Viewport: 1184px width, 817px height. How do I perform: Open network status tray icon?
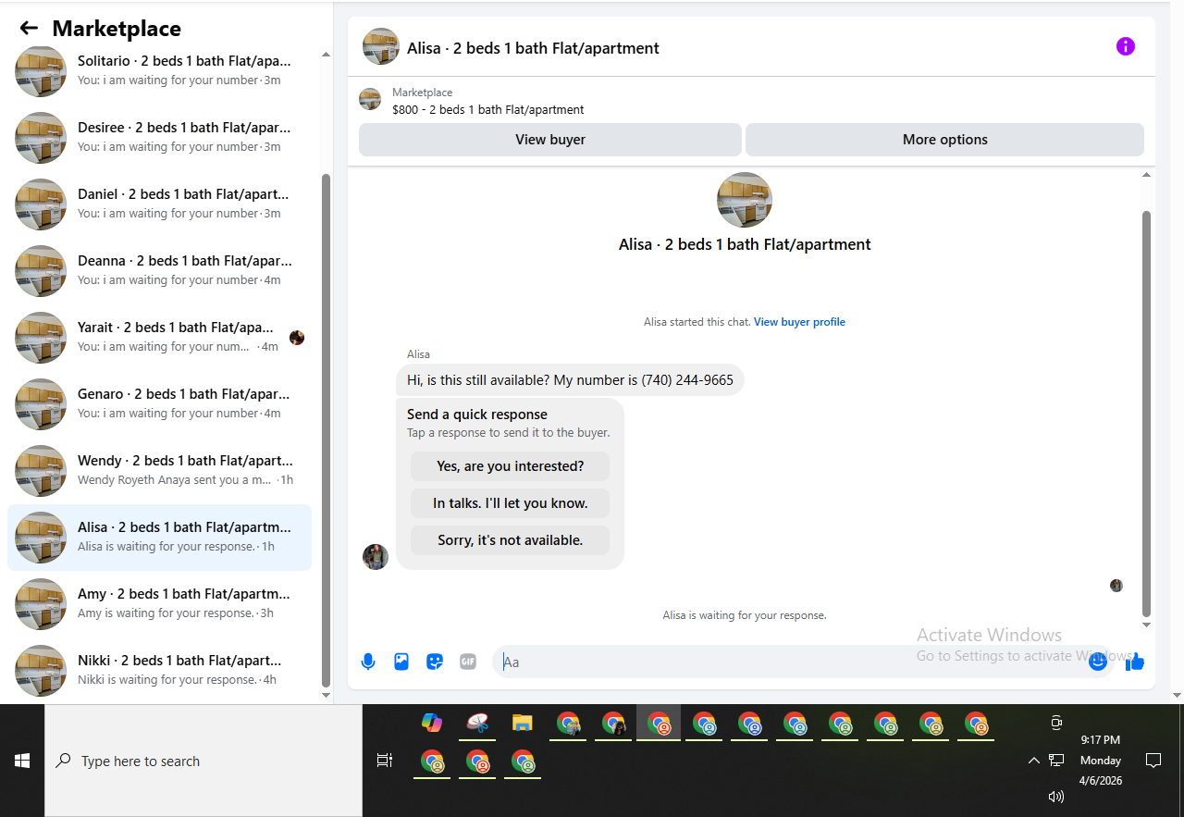(x=1056, y=761)
